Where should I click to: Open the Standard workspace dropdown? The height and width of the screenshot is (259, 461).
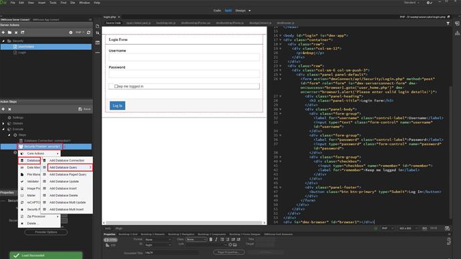click(412, 3)
